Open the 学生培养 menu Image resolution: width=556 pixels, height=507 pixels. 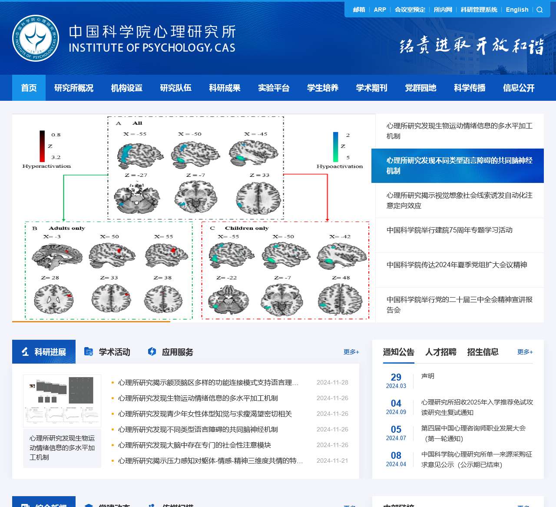(x=323, y=88)
